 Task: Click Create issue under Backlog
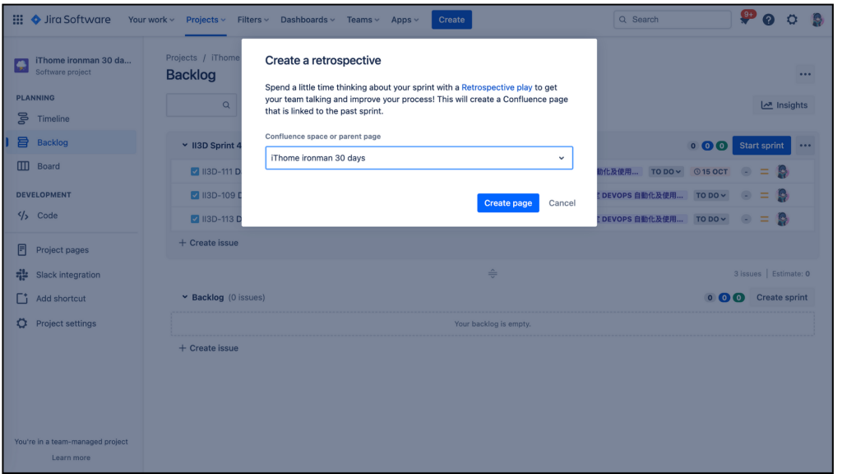pos(208,348)
